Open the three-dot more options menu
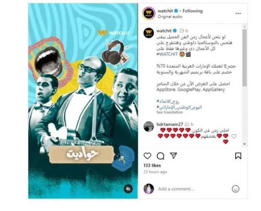Viewport: 261px width, 211px height. point(238,13)
